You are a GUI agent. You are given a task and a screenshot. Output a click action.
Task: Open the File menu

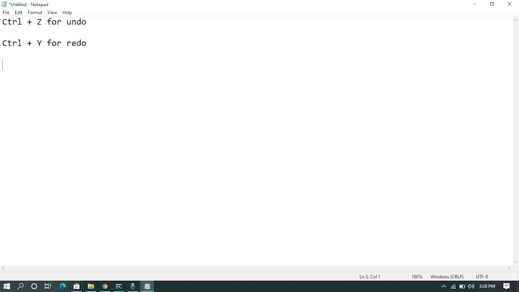point(6,12)
